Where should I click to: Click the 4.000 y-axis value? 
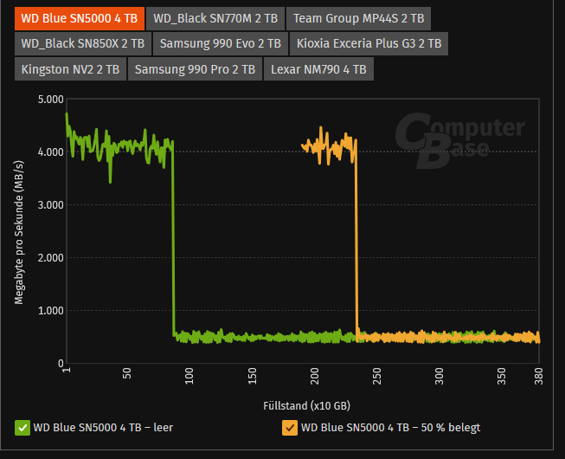pyautogui.click(x=51, y=152)
